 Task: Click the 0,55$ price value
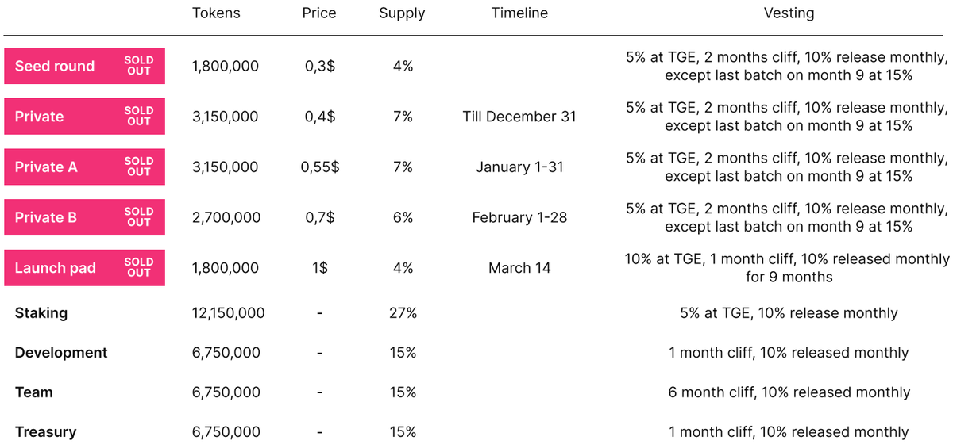pos(320,167)
